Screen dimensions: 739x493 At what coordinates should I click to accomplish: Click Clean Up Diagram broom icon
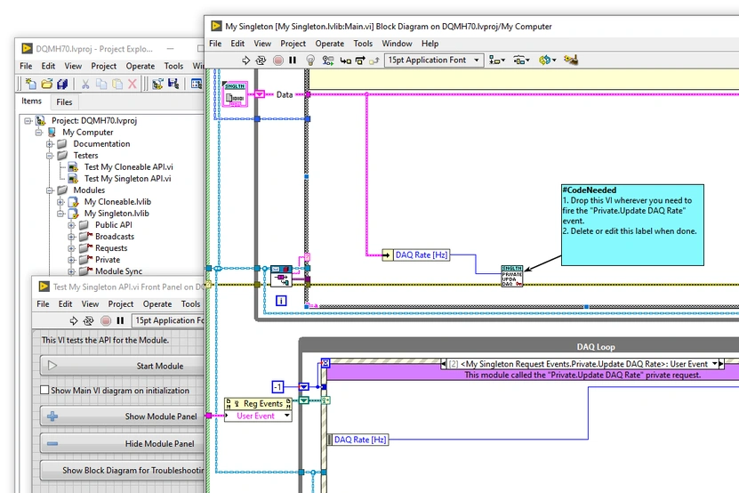pos(571,60)
